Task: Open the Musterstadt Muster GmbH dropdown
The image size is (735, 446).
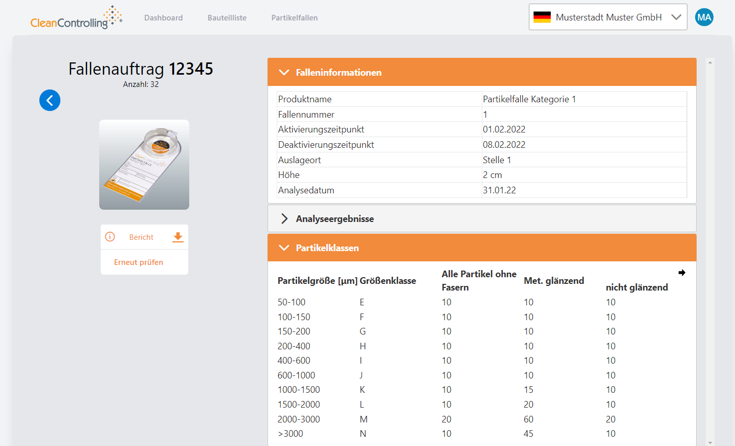Action: point(676,17)
